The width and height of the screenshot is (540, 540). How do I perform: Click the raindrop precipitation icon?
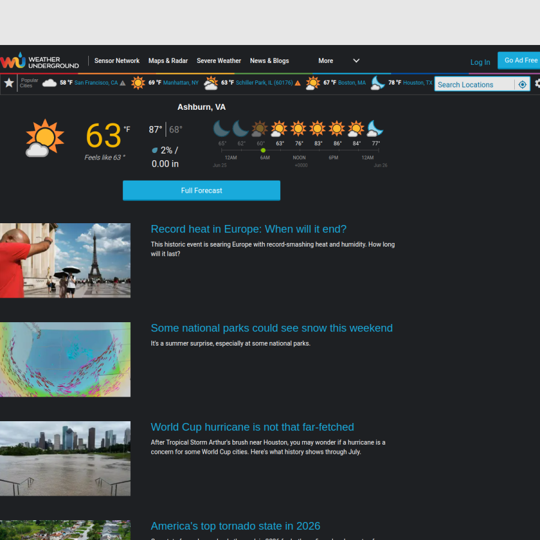155,150
